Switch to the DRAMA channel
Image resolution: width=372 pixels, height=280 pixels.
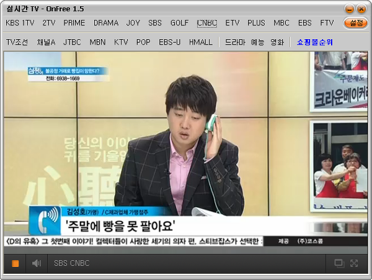(x=106, y=23)
